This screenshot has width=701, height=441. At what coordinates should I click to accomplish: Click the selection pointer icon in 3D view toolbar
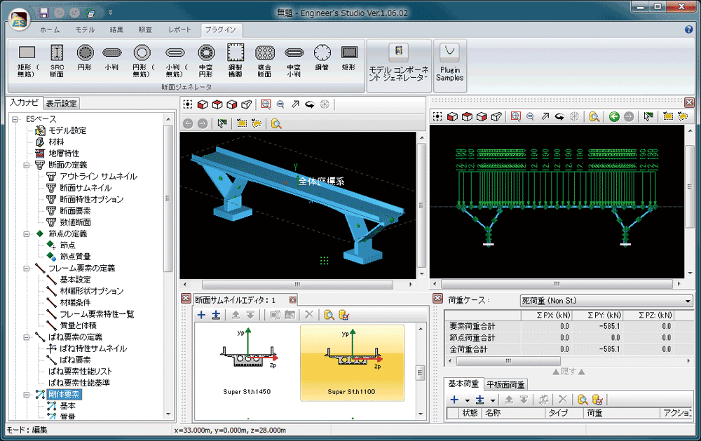point(222,123)
